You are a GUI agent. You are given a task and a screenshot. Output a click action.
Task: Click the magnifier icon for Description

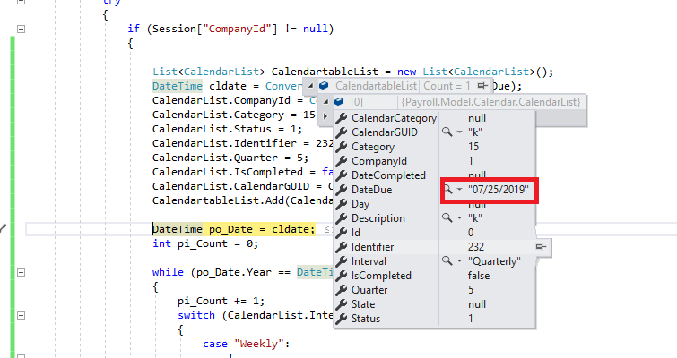coord(447,218)
